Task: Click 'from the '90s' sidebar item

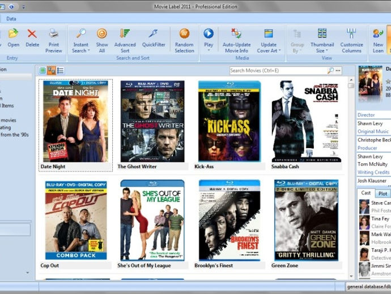Action: [x=15, y=135]
